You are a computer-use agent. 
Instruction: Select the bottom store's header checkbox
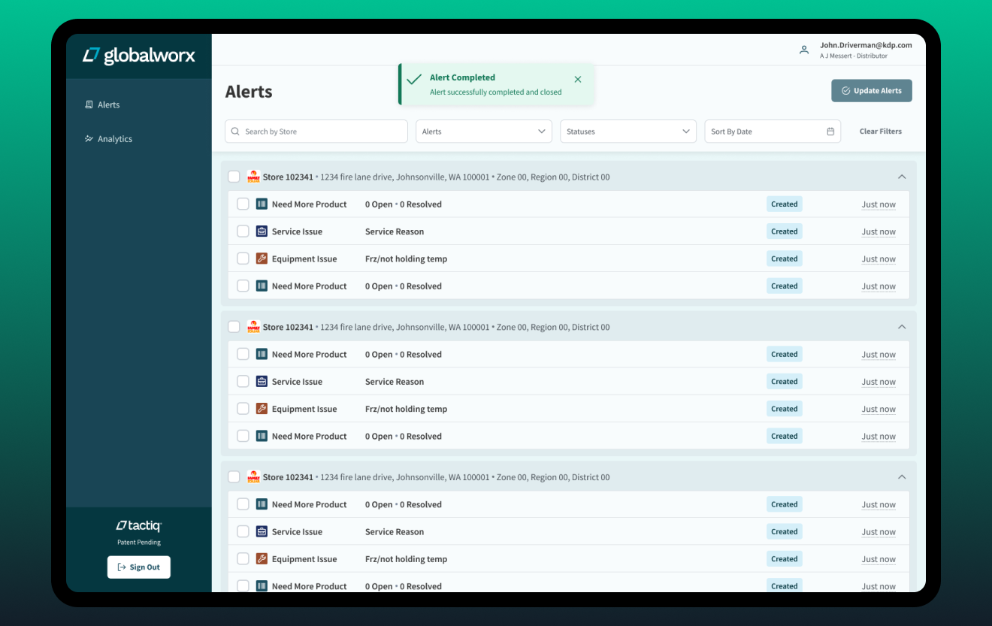point(234,477)
